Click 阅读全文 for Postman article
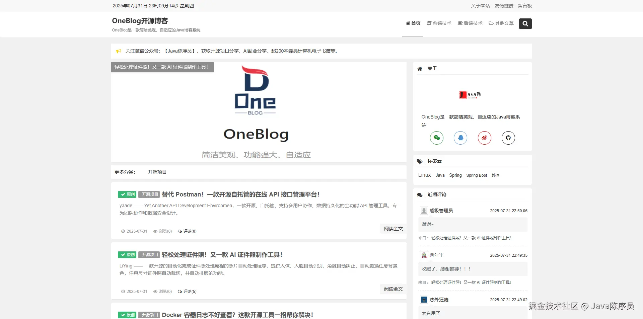Image resolution: width=643 pixels, height=319 pixels. tap(393, 229)
